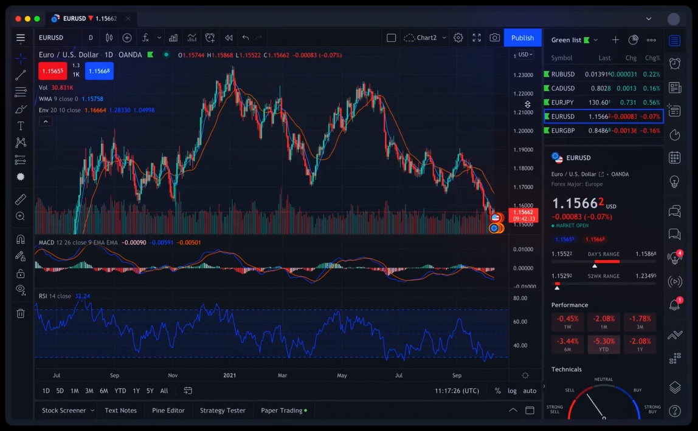Viewport: 698px width, 431px height.
Task: Expand the indicators favorites dropdown arrow
Action: pos(159,38)
